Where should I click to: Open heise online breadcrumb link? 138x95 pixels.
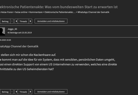[x=21, y=12]
